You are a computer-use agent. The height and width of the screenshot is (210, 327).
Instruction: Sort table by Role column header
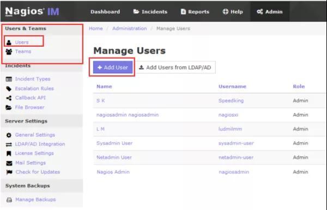299,86
